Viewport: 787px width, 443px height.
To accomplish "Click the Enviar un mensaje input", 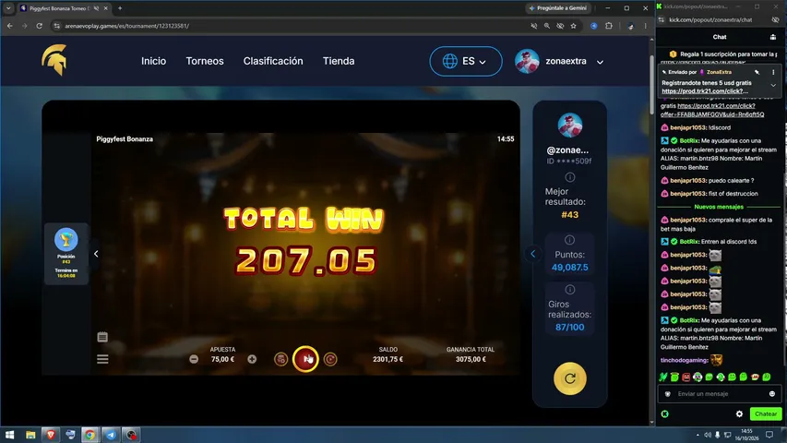I will click(x=720, y=394).
